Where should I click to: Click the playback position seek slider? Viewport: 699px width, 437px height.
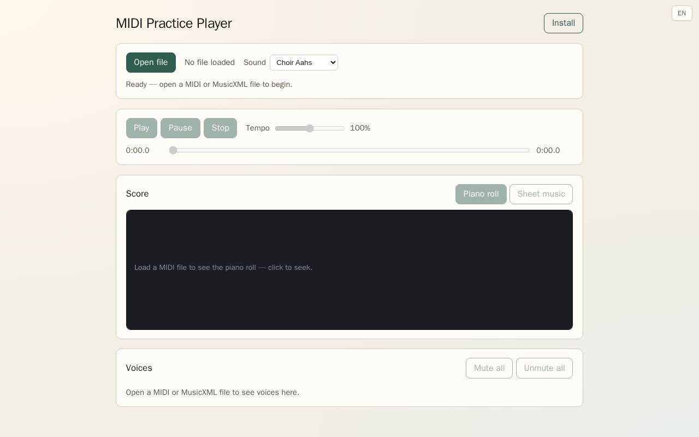click(349, 150)
